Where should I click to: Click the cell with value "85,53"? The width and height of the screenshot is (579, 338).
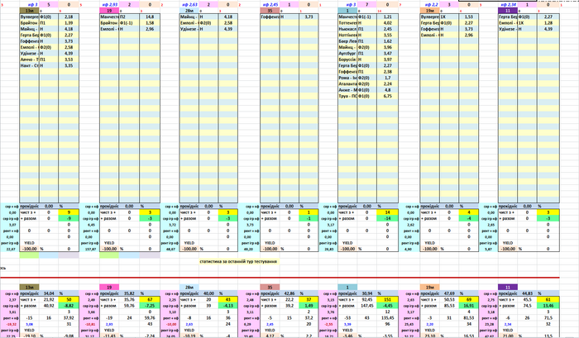pyautogui.click(x=449, y=306)
